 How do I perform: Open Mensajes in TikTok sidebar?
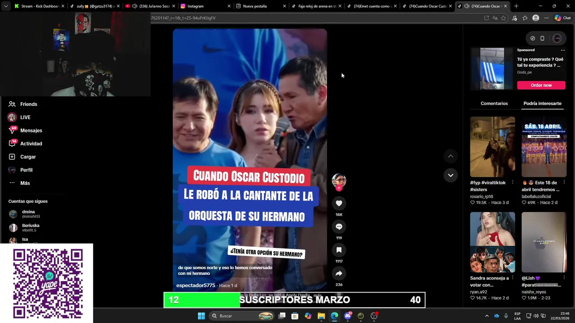click(31, 131)
